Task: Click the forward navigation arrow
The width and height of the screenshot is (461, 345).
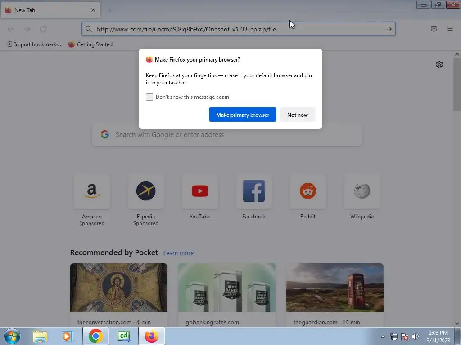Action: click(27, 29)
